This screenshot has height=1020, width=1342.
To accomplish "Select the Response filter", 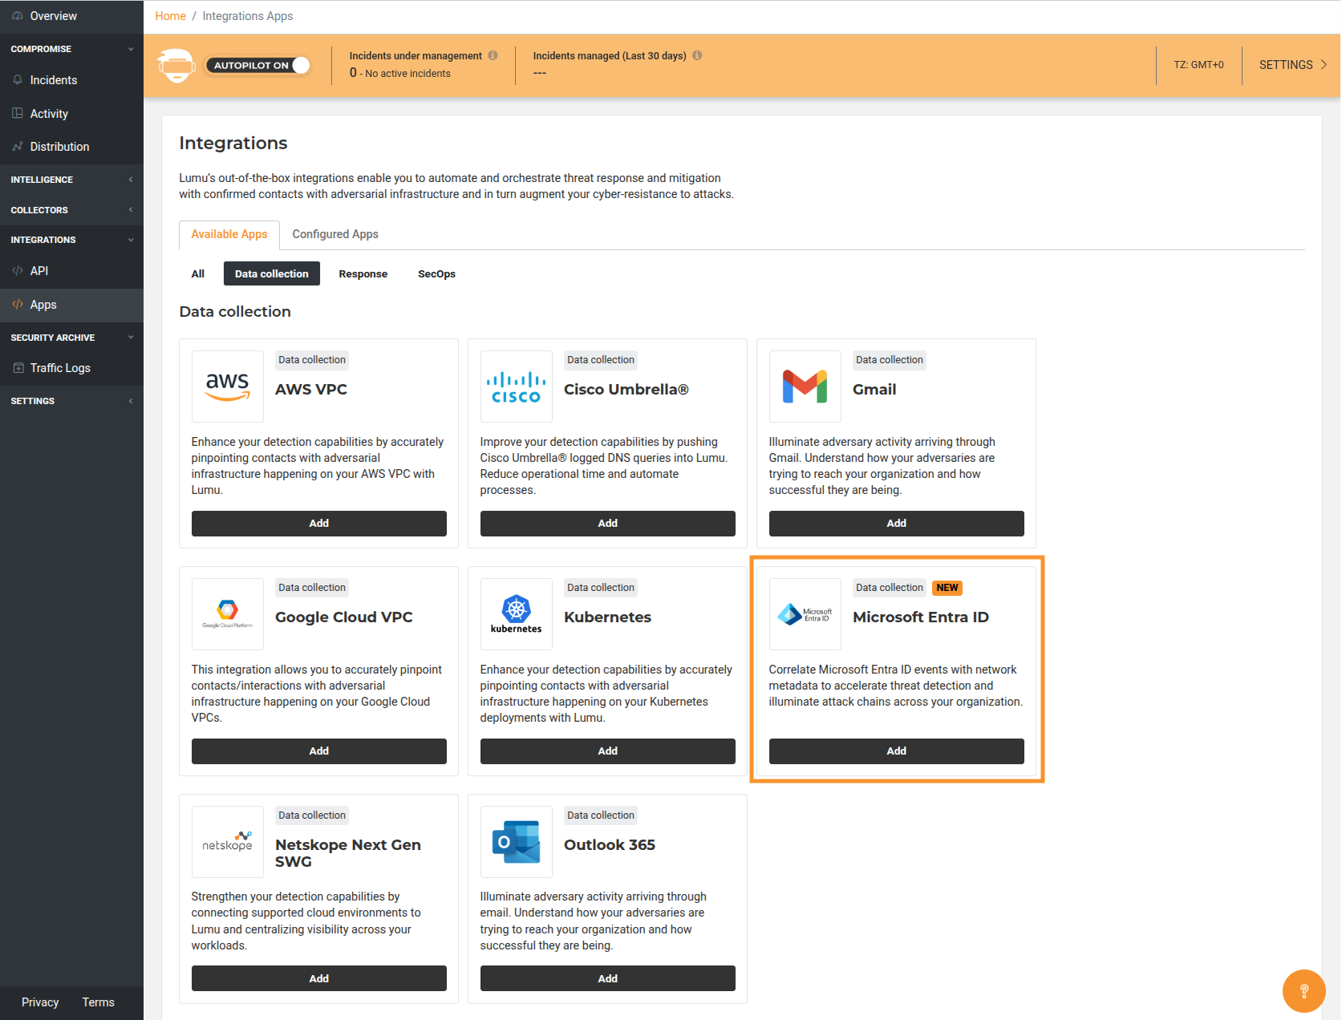I will [363, 274].
